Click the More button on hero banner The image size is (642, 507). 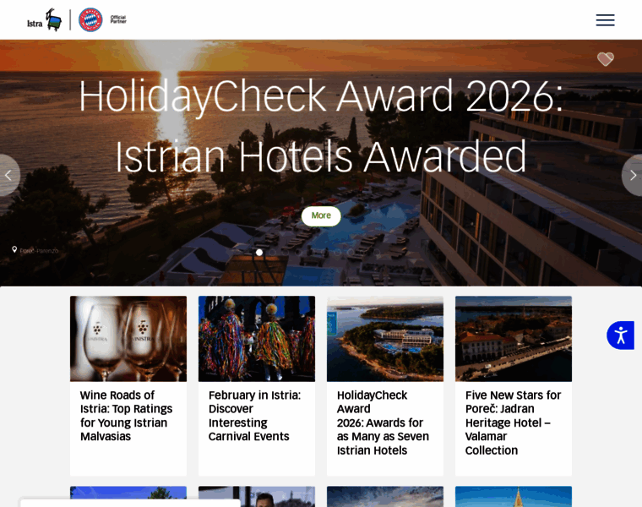321,215
